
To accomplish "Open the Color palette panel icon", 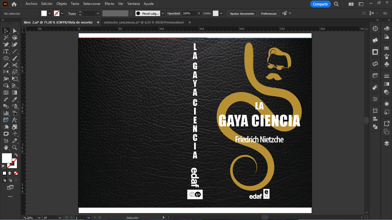I will (387, 28).
